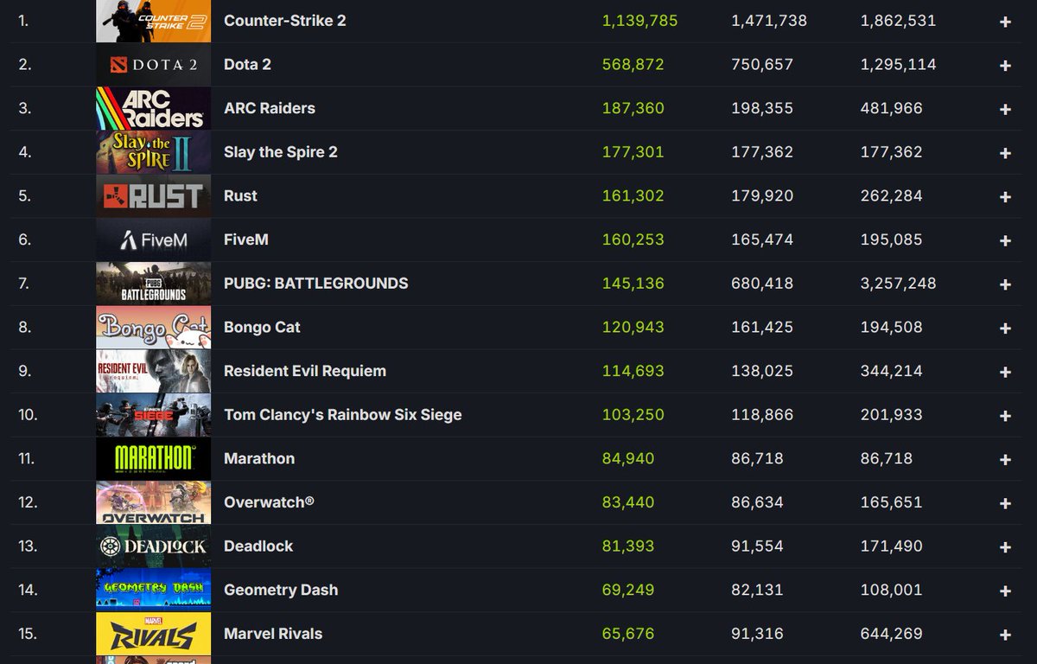Screen dimensions: 1037x664
Task: Click plus icon in Deadlock row
Action: [1005, 547]
